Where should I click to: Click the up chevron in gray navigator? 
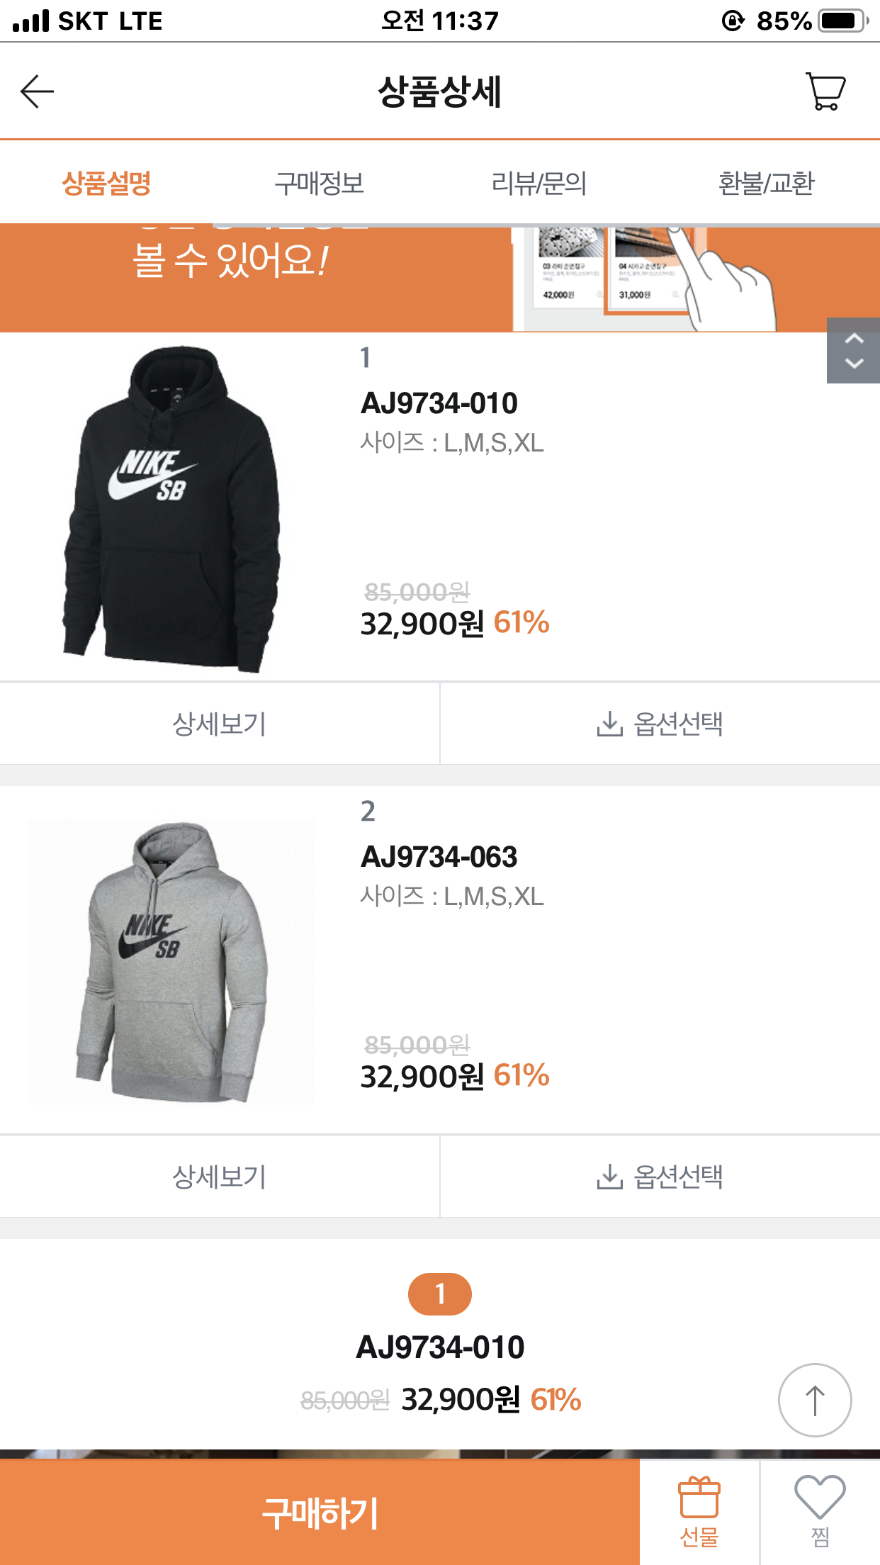pos(854,338)
